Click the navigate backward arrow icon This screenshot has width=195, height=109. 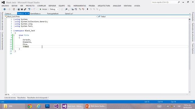click(5, 9)
